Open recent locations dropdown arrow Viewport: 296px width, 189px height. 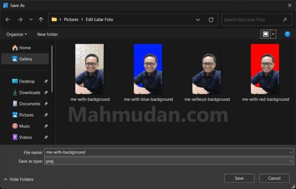31,20
